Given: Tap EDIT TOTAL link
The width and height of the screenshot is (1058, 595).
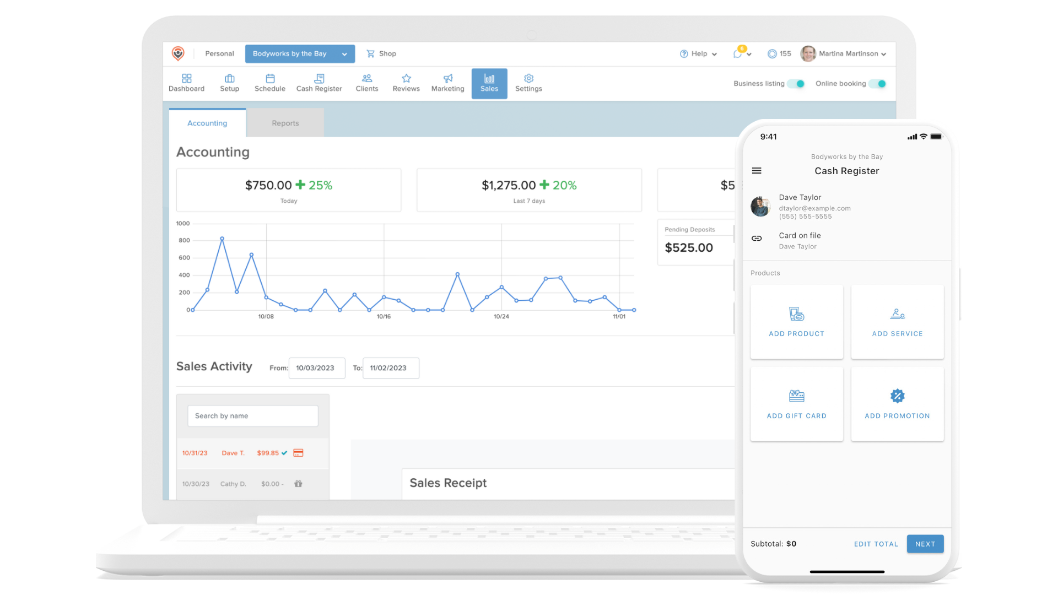Looking at the screenshot, I should (x=876, y=544).
